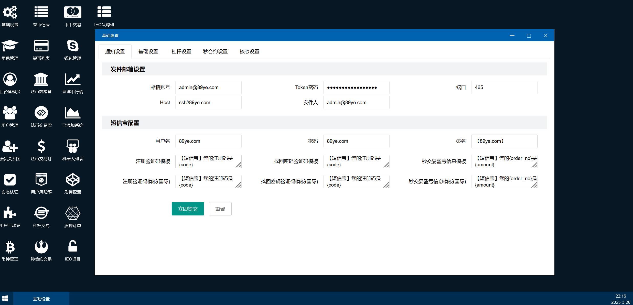The width and height of the screenshot is (633, 305).
Task: Click the 端口 port input field
Action: [504, 88]
